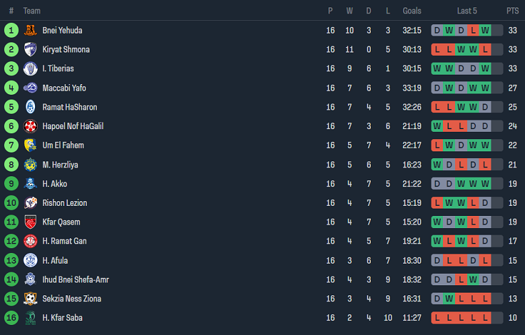Open the Rishon Lezion team page
The image size is (525, 335).
[x=65, y=203]
